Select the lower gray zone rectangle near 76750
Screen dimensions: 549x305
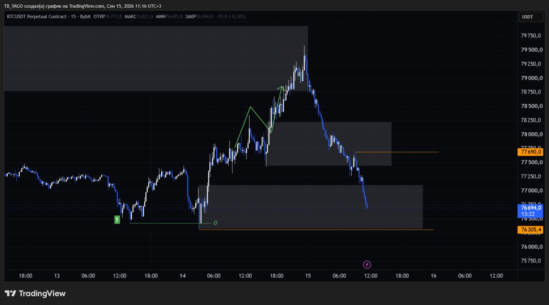click(x=311, y=207)
